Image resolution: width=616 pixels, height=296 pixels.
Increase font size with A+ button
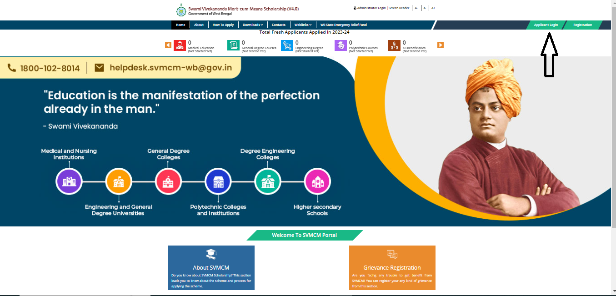433,8
